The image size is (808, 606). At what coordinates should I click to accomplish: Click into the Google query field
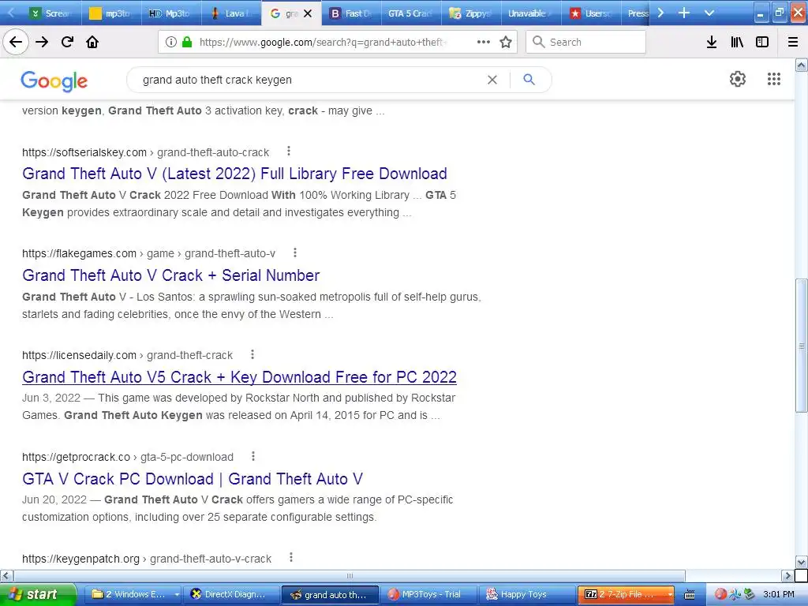click(309, 80)
